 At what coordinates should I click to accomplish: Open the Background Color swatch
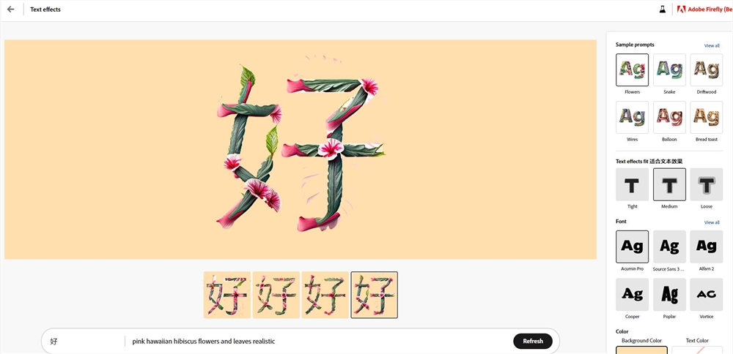641,350
